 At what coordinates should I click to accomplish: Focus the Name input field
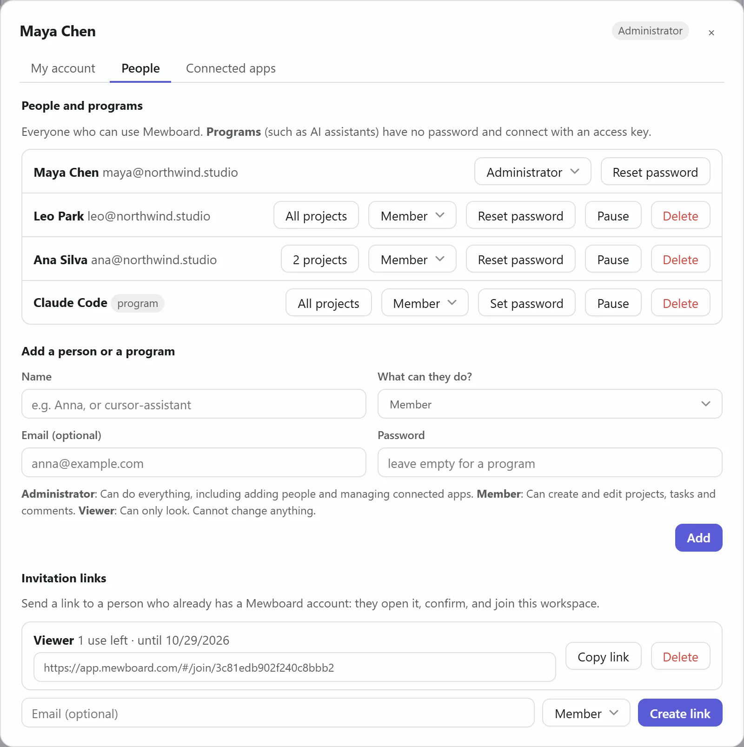tap(193, 404)
